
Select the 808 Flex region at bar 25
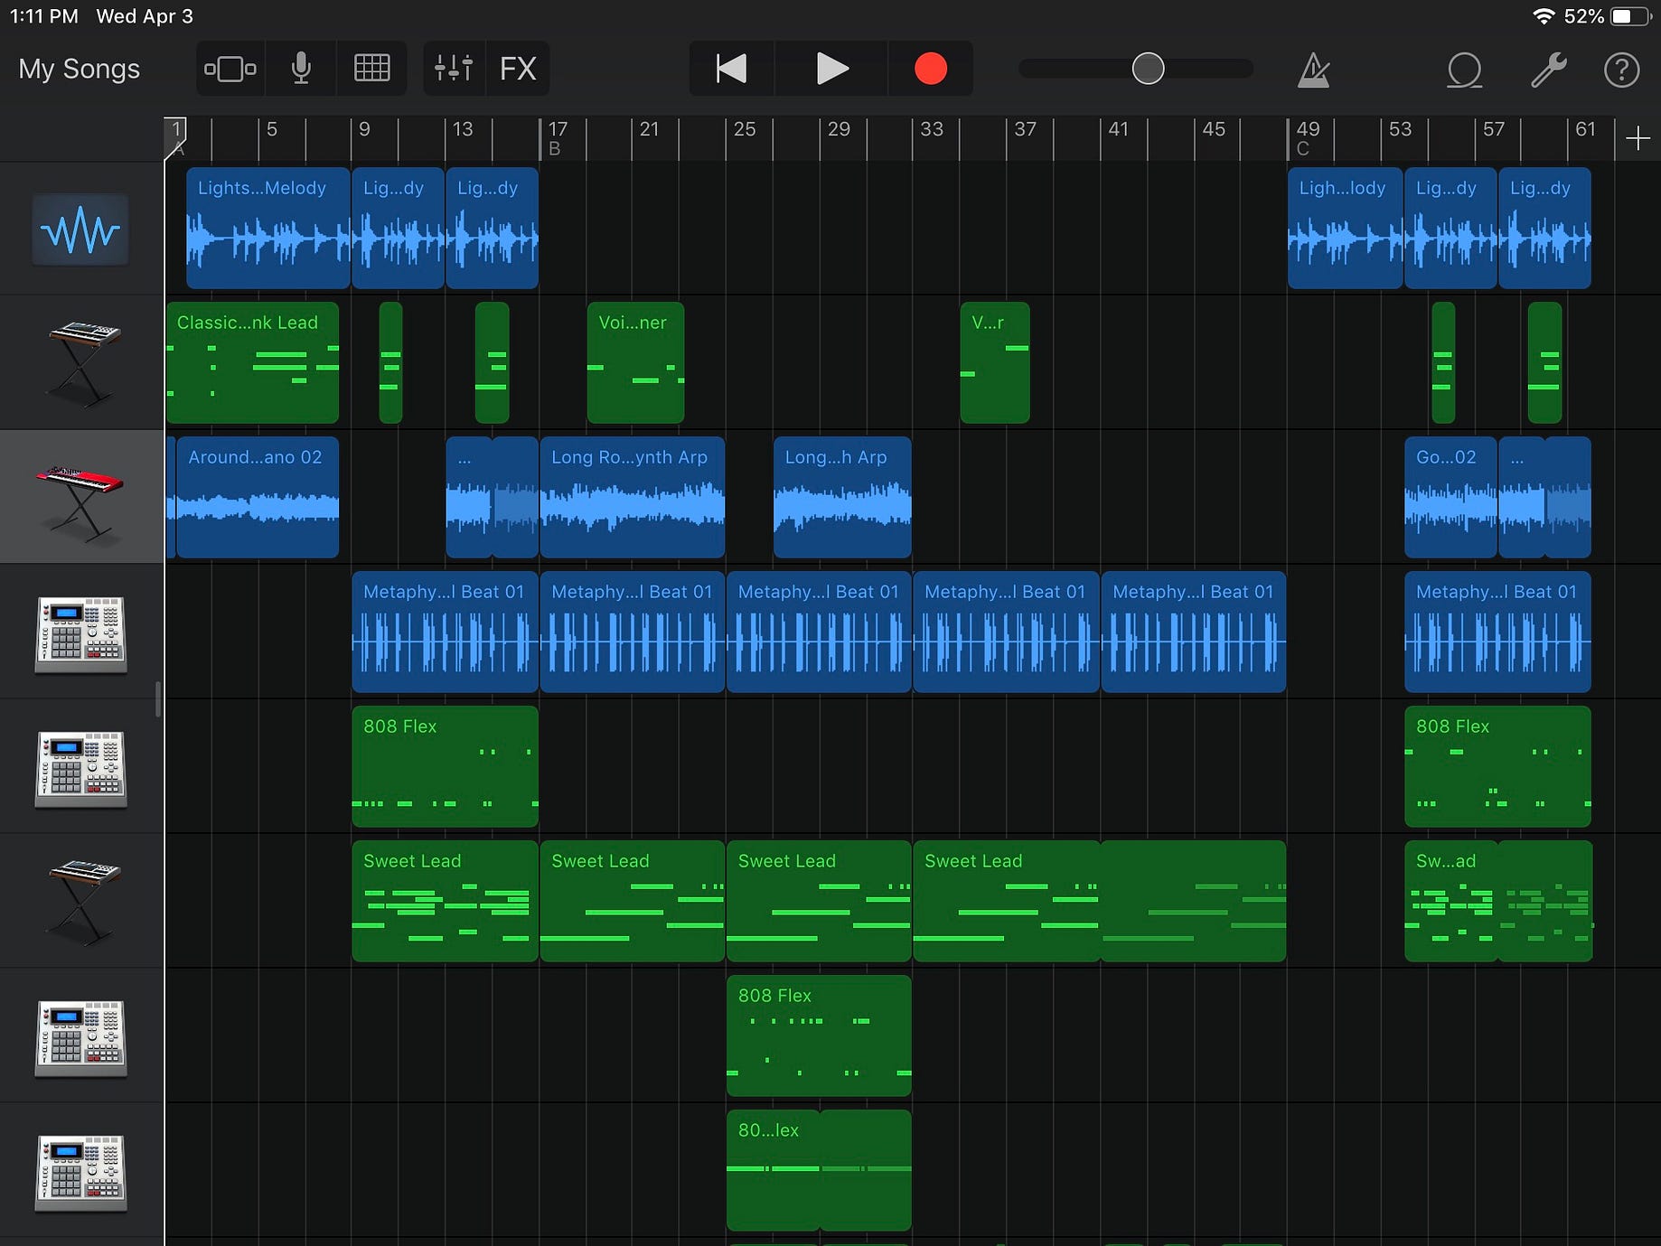[818, 1036]
